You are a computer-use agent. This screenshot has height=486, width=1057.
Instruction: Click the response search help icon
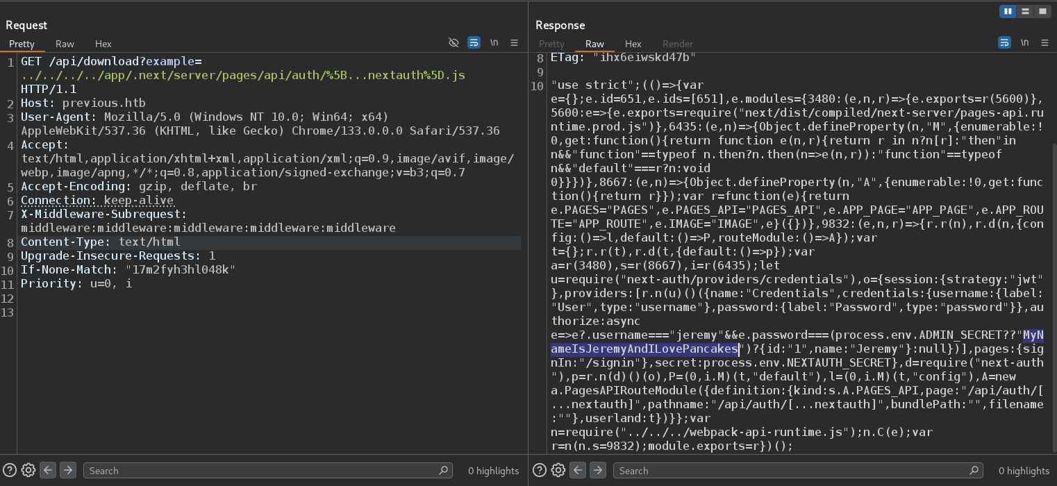pyautogui.click(x=540, y=470)
